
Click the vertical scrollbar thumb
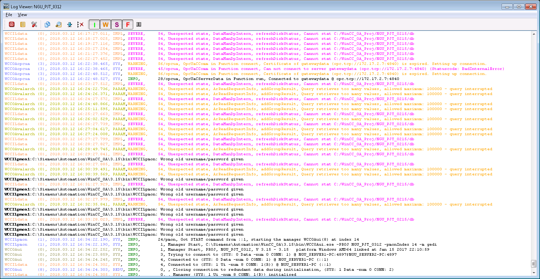(x=534, y=264)
